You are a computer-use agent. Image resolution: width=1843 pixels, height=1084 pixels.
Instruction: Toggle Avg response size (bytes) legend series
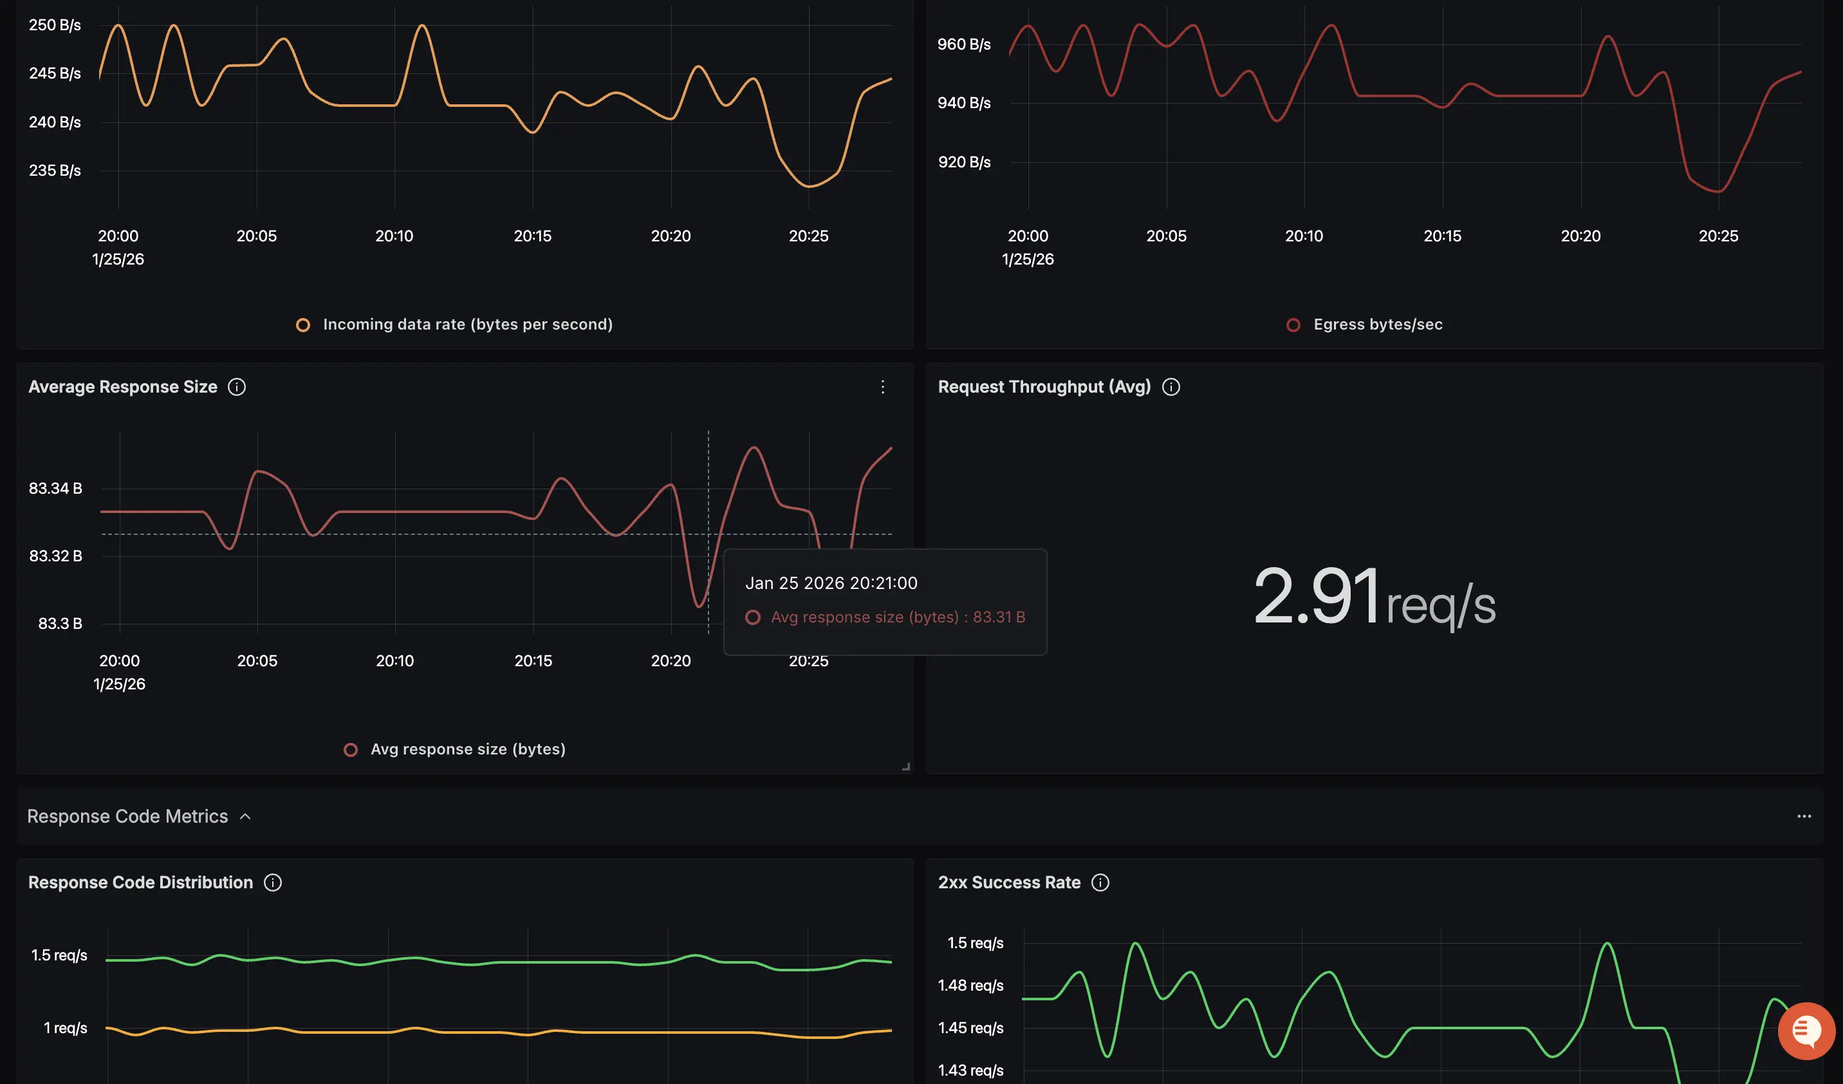[467, 750]
